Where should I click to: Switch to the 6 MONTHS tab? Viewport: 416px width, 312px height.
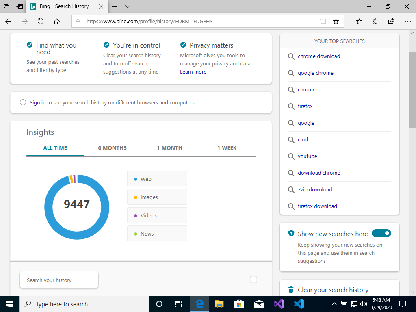(x=112, y=148)
